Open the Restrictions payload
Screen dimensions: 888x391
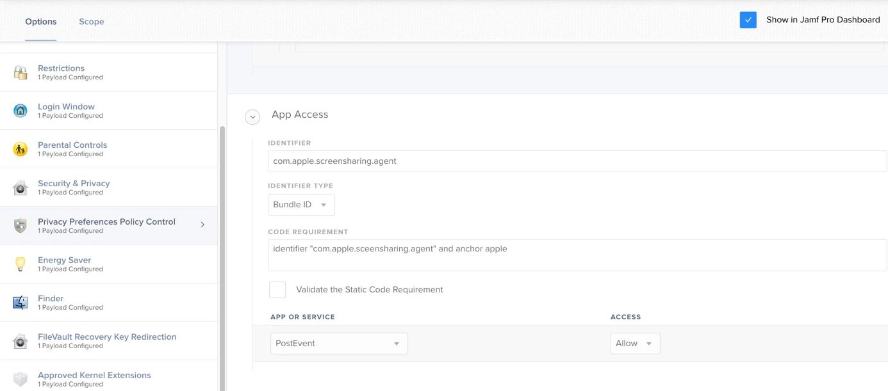(109, 72)
